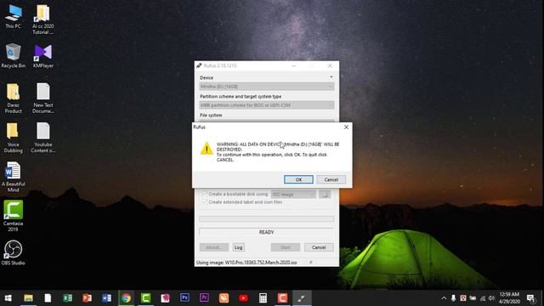544x306 pixels.
Task: Click the small arrow icon beside Device label
Action: [331, 77]
